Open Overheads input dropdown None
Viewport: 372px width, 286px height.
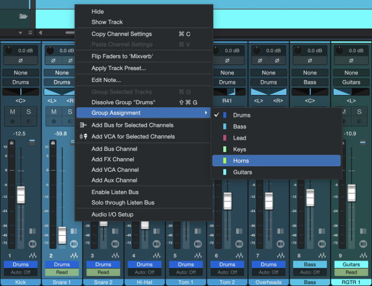tap(268, 73)
